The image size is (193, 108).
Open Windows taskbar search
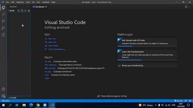(x=10, y=105)
